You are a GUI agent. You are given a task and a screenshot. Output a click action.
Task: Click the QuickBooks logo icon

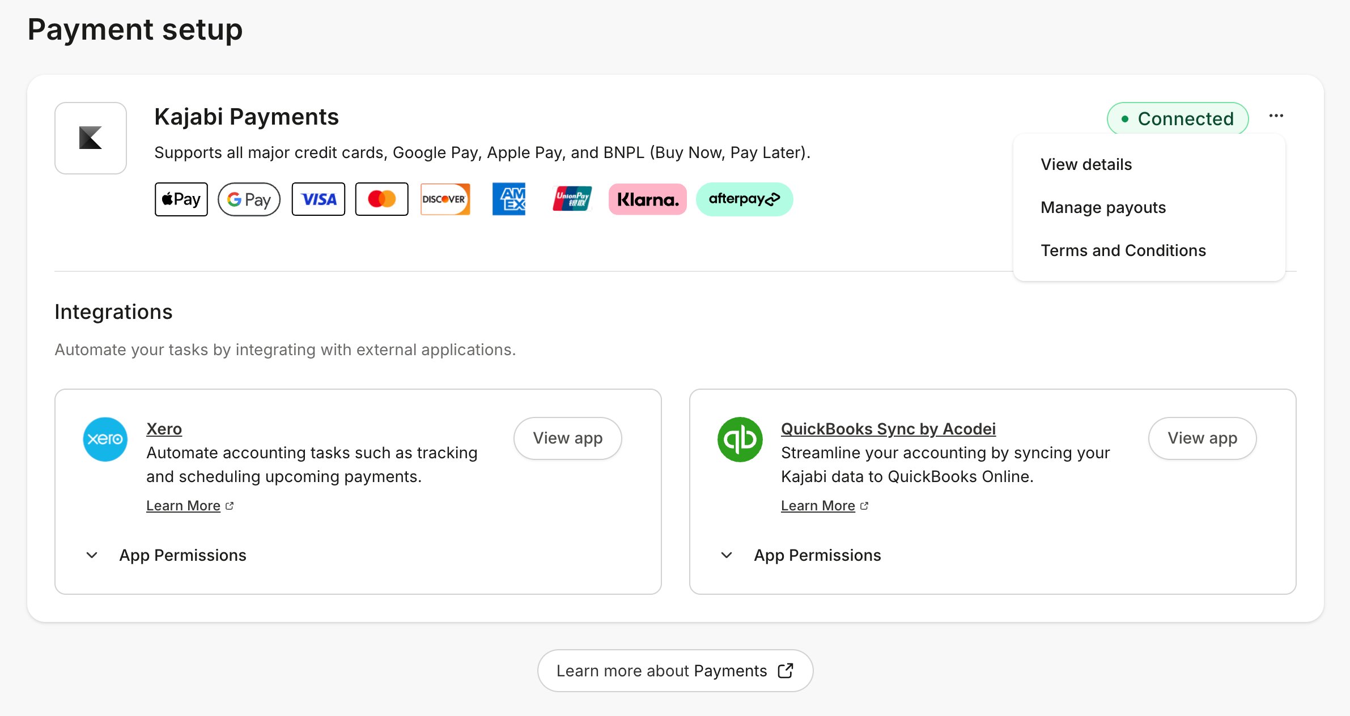click(x=740, y=440)
